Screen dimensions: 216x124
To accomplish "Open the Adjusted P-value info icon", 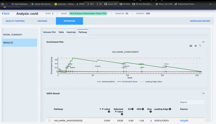I will coord(122,114).
